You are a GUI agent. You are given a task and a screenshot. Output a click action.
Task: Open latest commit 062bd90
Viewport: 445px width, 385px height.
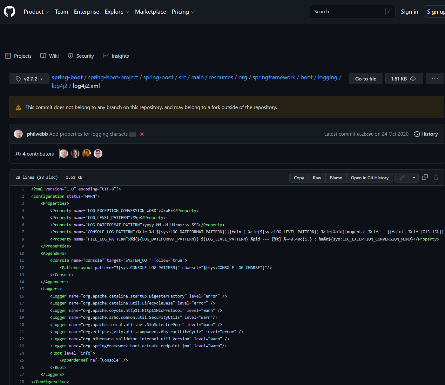point(365,134)
